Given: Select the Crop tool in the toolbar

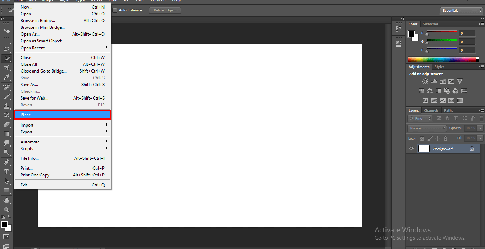Looking at the screenshot, I should (x=6, y=68).
